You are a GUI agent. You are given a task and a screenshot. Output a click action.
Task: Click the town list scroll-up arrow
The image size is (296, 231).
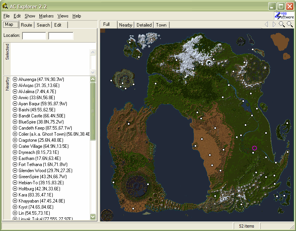pyautogui.click(x=93, y=79)
